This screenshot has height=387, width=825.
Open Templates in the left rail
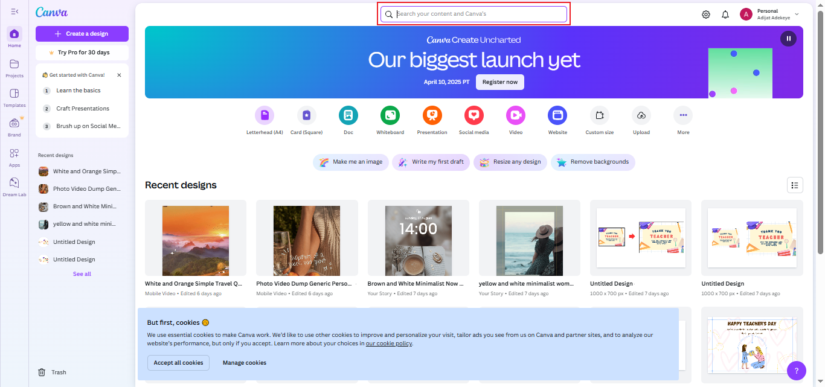[14, 97]
